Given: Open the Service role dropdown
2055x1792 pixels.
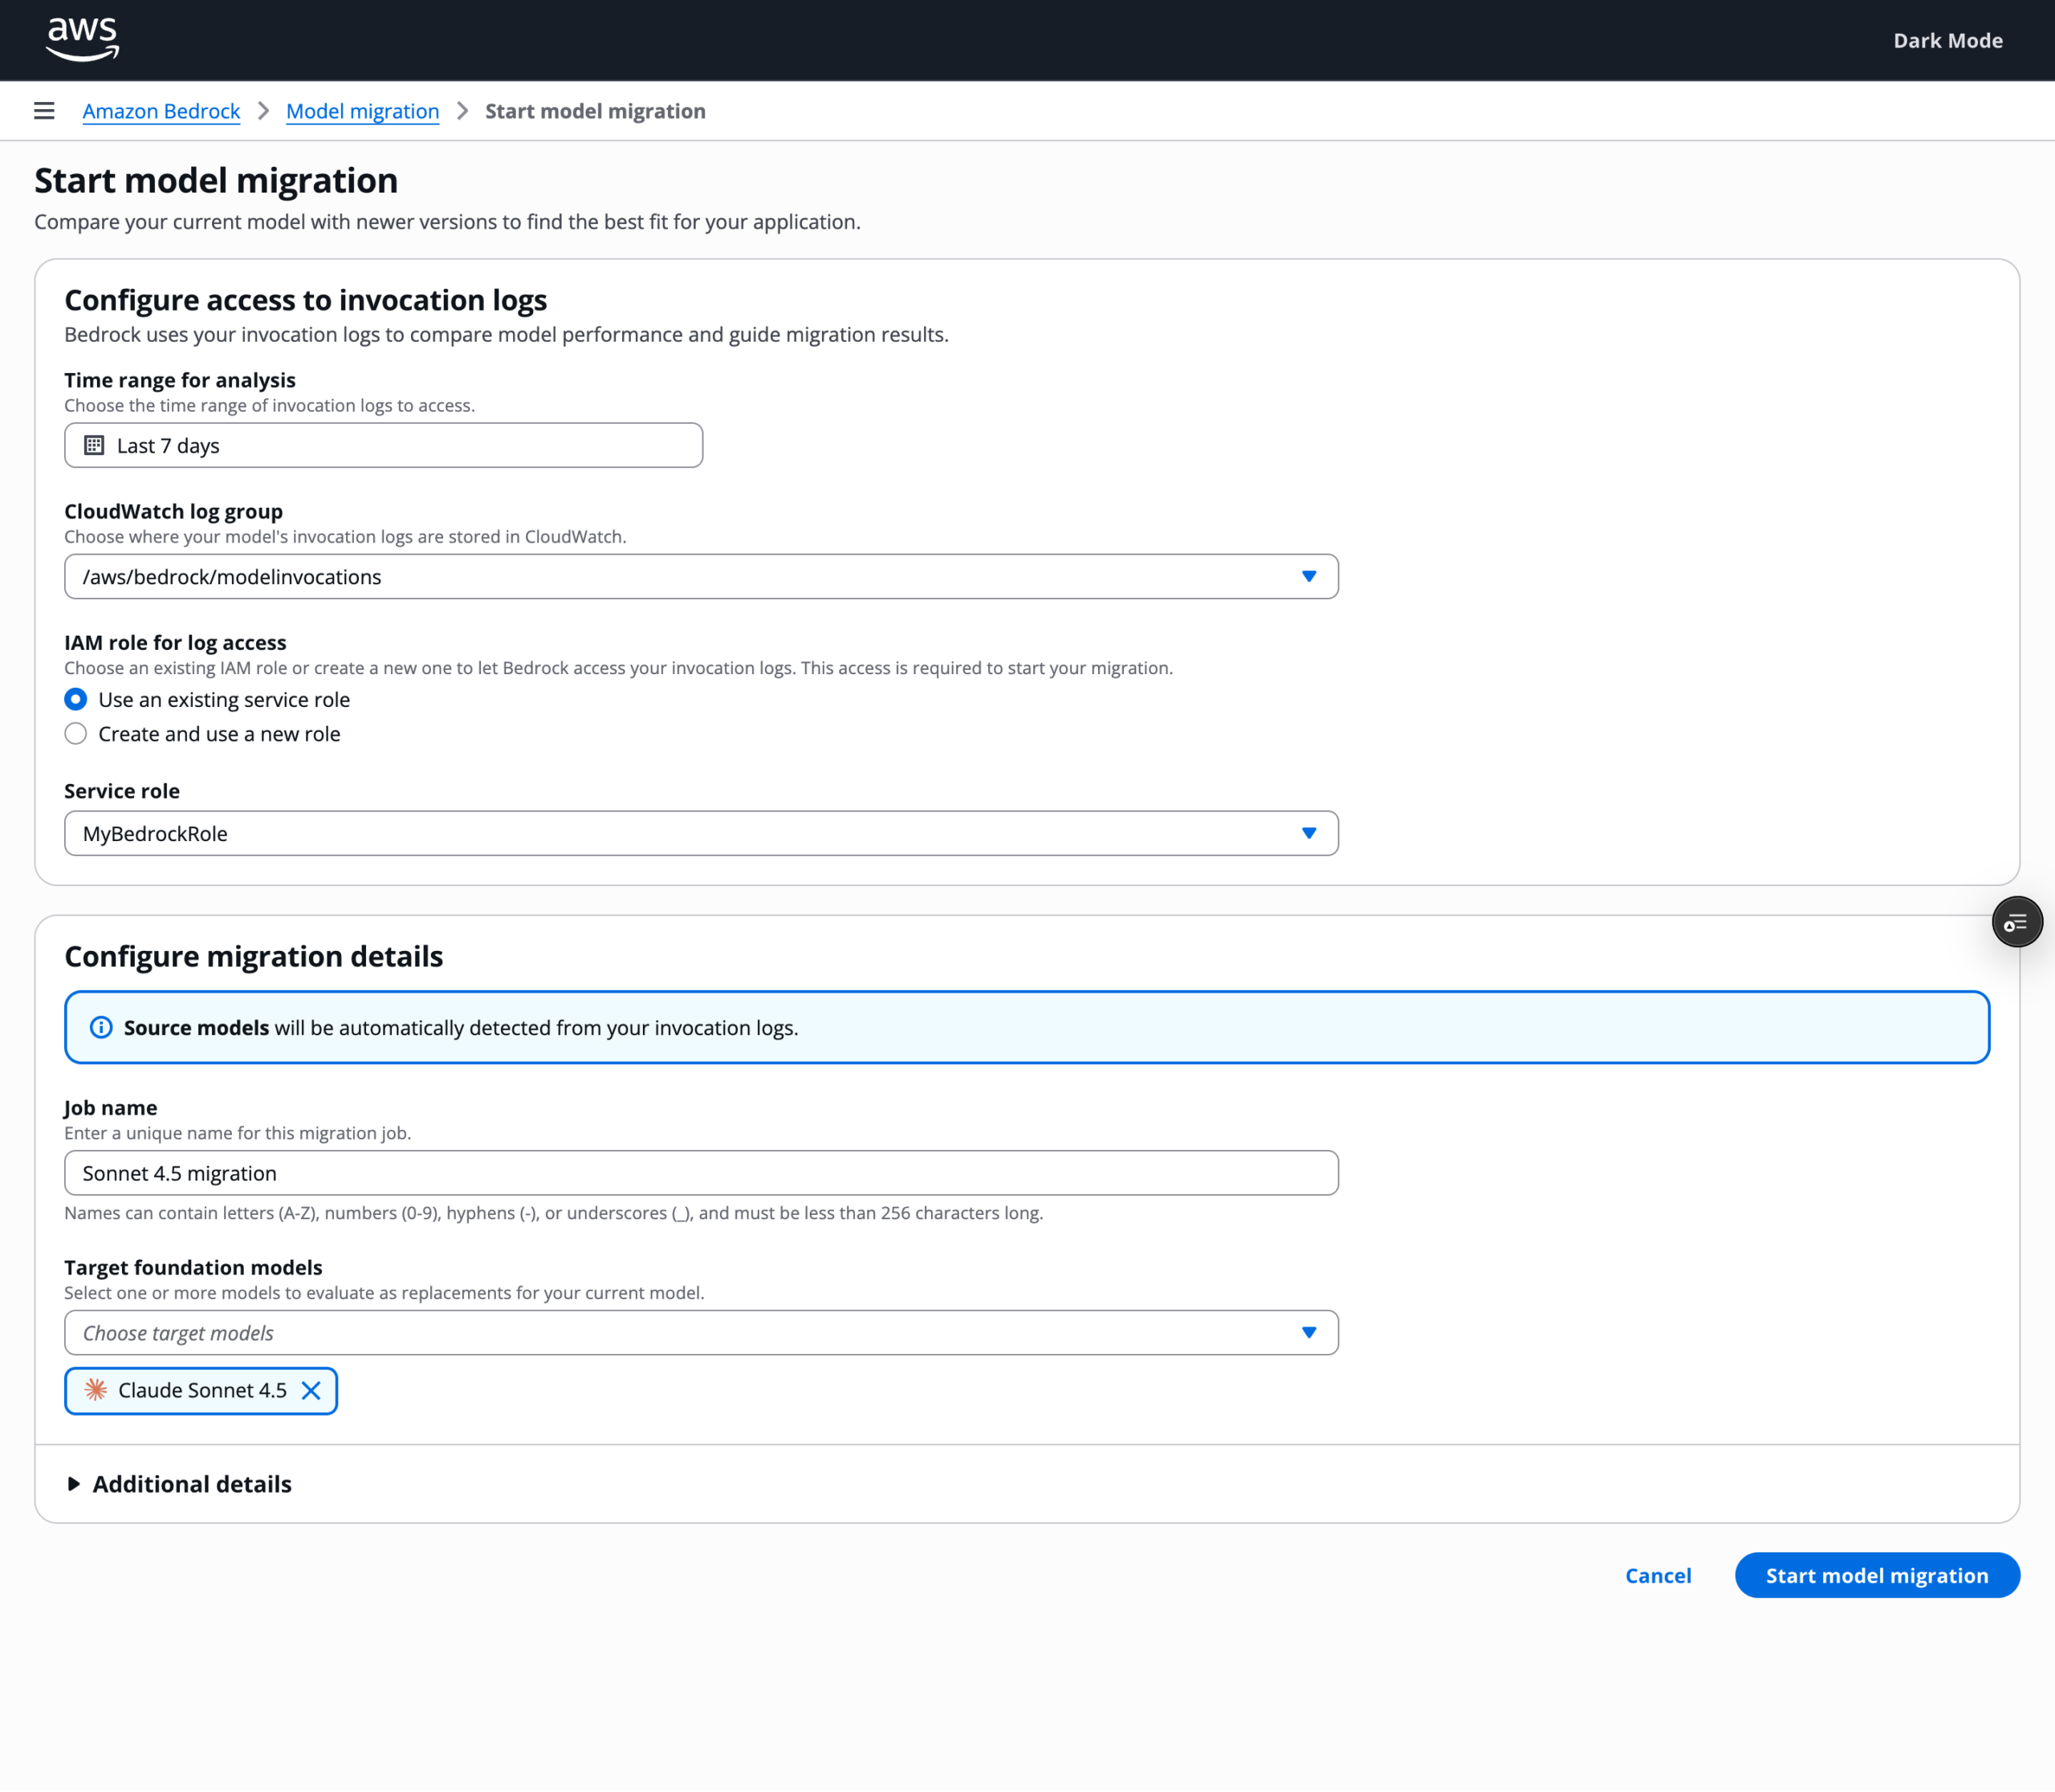Looking at the screenshot, I should click(702, 833).
